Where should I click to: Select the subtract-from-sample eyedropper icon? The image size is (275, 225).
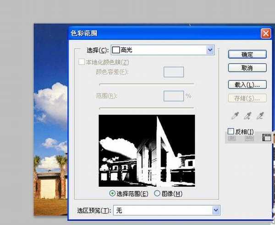(x=260, y=116)
